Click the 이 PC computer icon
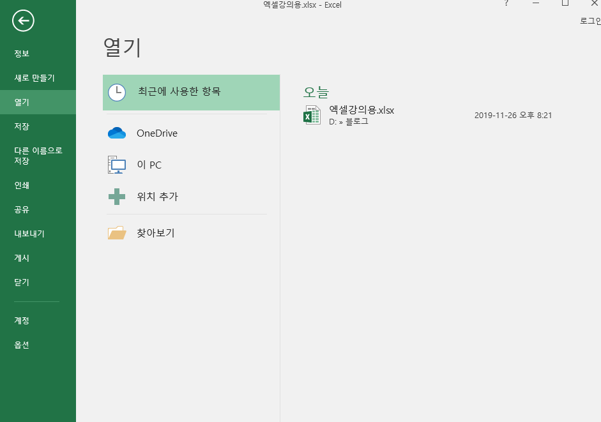Screen dimensions: 601x422 click(x=117, y=165)
